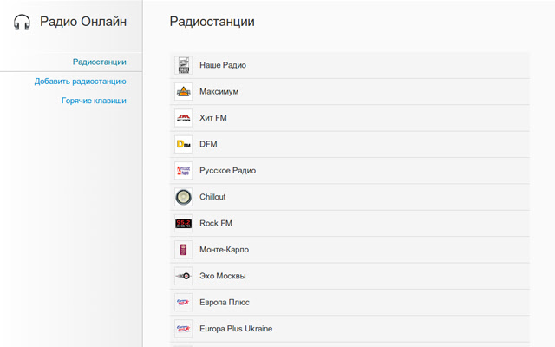Click the Монте-Карло station logo
Image resolution: width=555 pixels, height=347 pixels.
click(183, 250)
